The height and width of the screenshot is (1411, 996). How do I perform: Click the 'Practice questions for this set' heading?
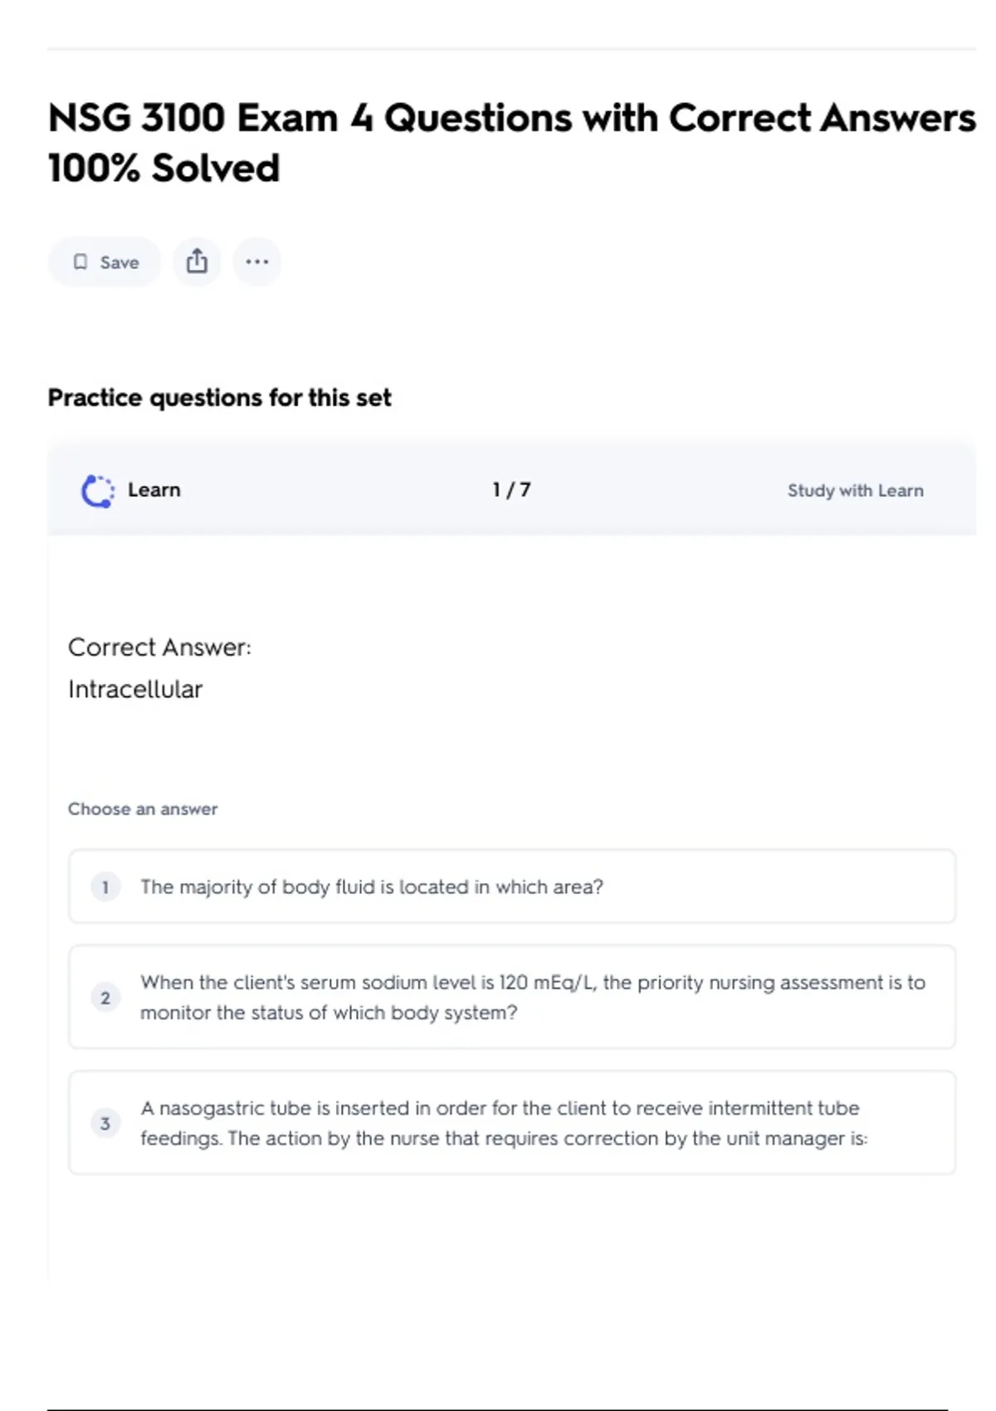point(219,398)
